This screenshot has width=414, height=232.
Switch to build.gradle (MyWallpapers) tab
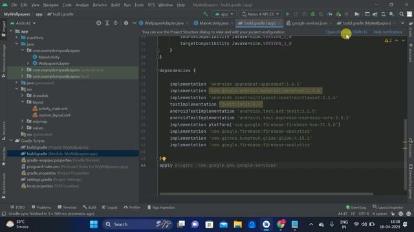367,23
